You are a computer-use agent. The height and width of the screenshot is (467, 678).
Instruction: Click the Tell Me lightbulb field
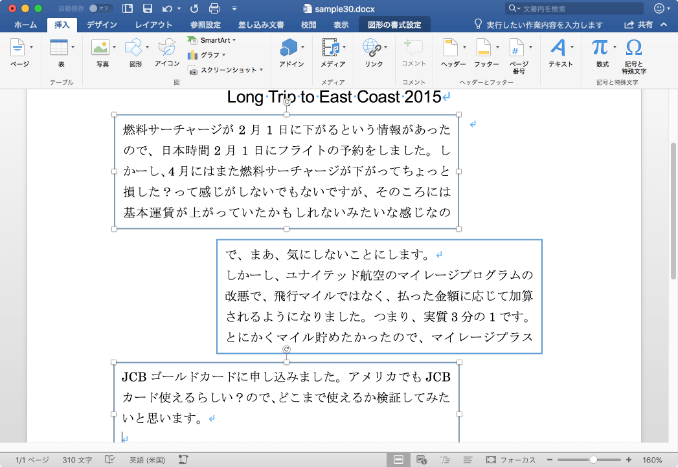538,25
